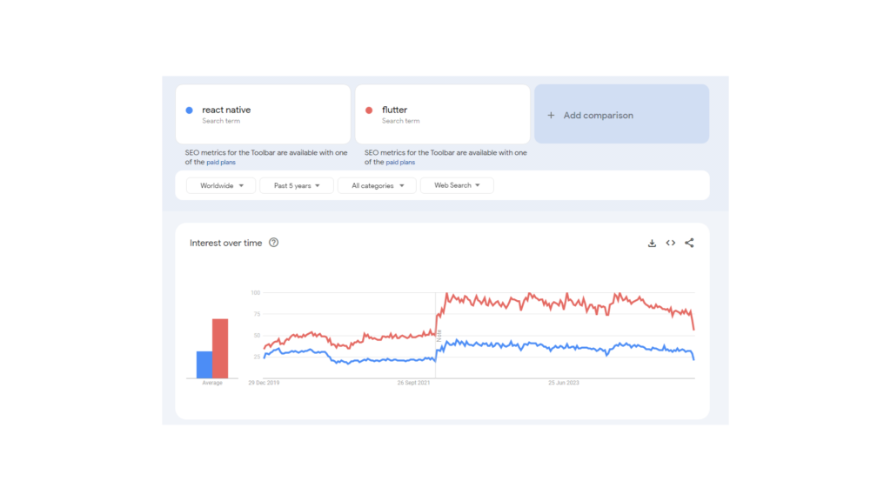Click the plus icon in Add comparison

(x=551, y=116)
